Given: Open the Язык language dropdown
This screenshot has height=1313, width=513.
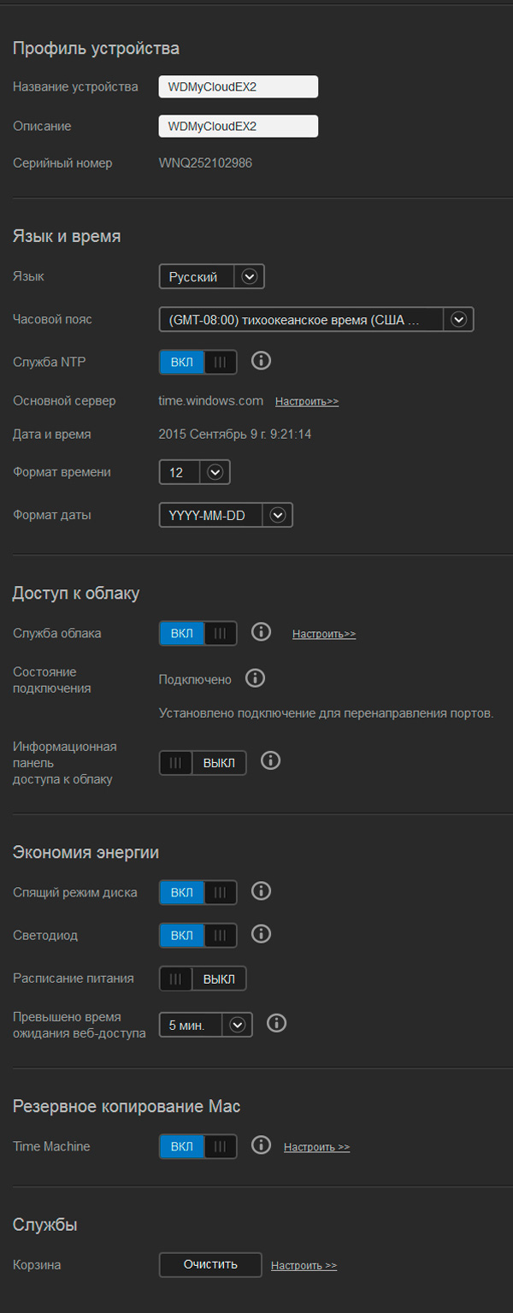Looking at the screenshot, I should click(212, 276).
